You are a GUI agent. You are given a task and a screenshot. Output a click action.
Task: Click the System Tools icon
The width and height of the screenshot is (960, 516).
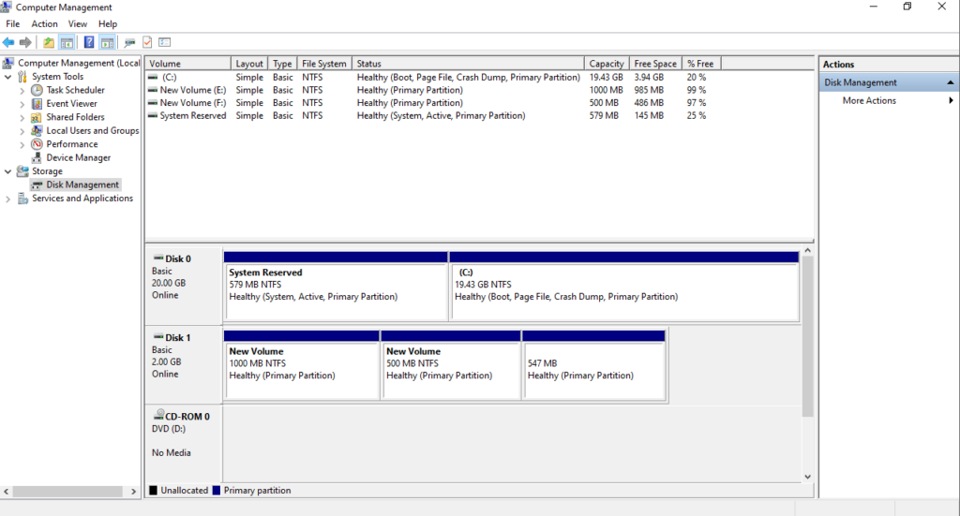point(22,77)
